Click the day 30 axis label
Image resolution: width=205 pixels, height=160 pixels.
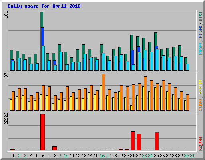[186, 156]
